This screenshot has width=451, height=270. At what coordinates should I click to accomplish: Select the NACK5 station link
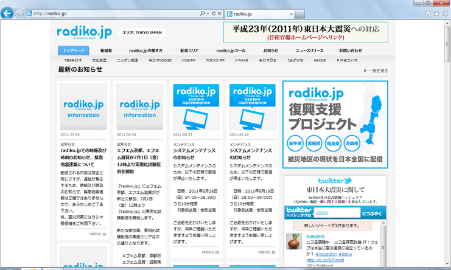320,60
